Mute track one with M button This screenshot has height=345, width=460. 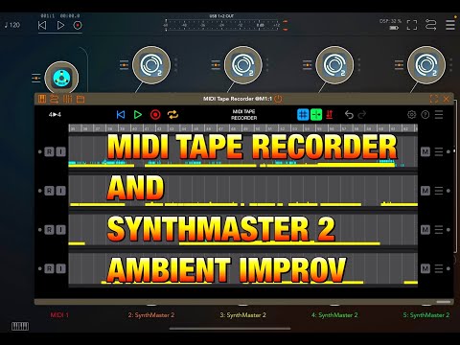click(x=425, y=151)
